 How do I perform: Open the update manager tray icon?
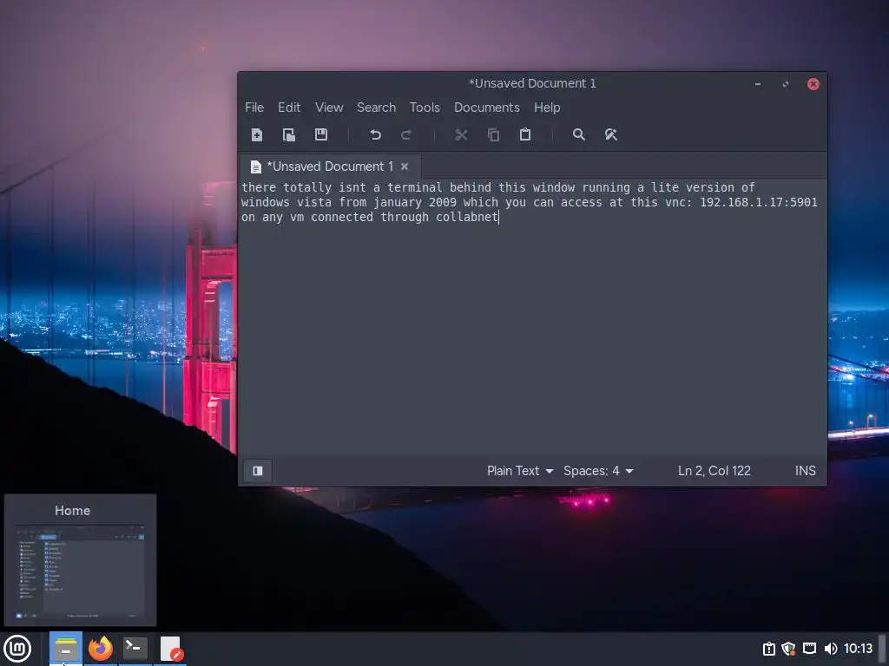(x=769, y=649)
